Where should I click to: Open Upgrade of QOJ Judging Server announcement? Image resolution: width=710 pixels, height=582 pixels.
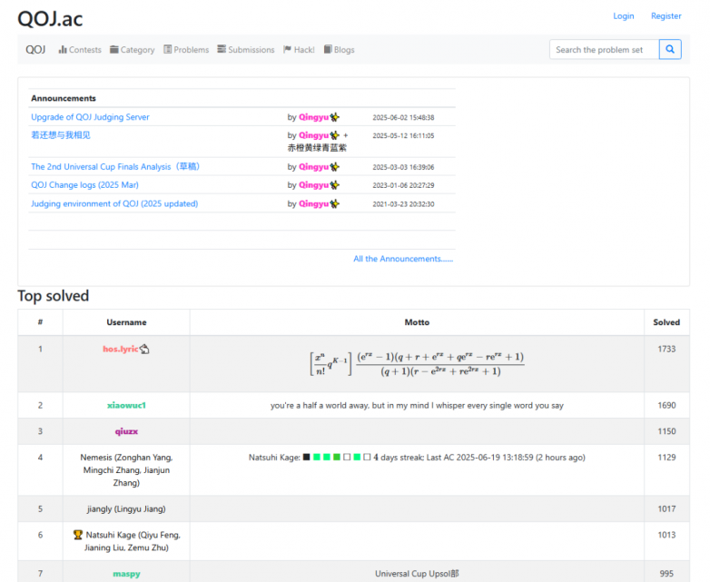click(90, 117)
